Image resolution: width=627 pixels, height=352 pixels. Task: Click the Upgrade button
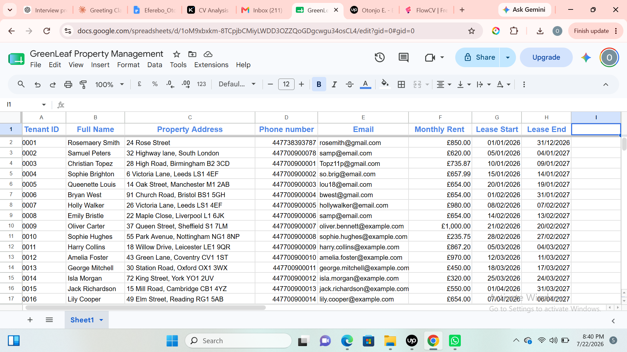coord(546,57)
